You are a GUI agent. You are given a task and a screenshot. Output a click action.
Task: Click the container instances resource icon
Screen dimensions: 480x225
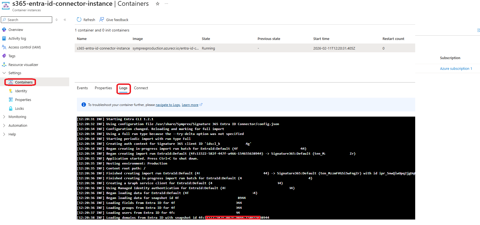[x=6, y=6]
